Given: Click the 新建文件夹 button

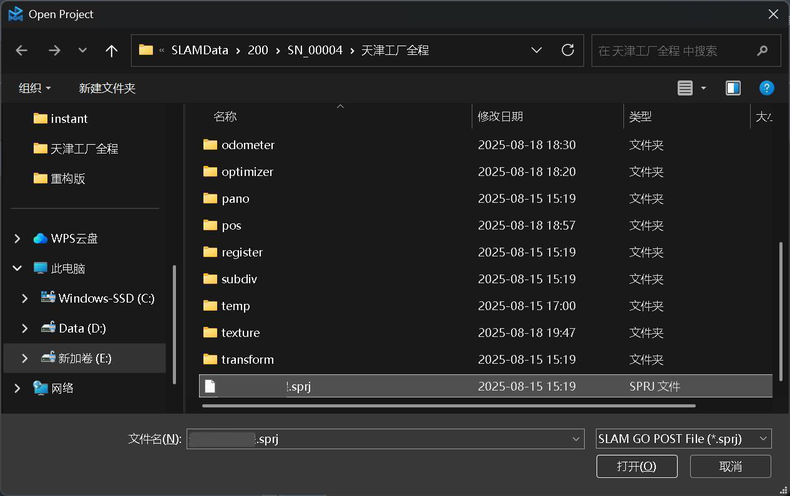Looking at the screenshot, I should tap(107, 88).
